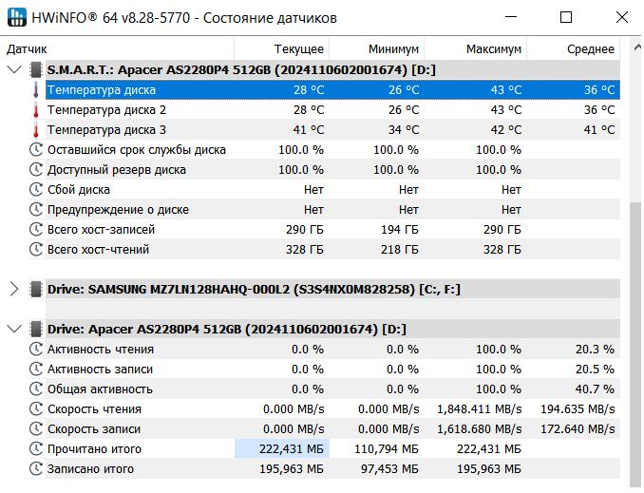Click clock icon next to Предупреждение о диске

pos(36,210)
